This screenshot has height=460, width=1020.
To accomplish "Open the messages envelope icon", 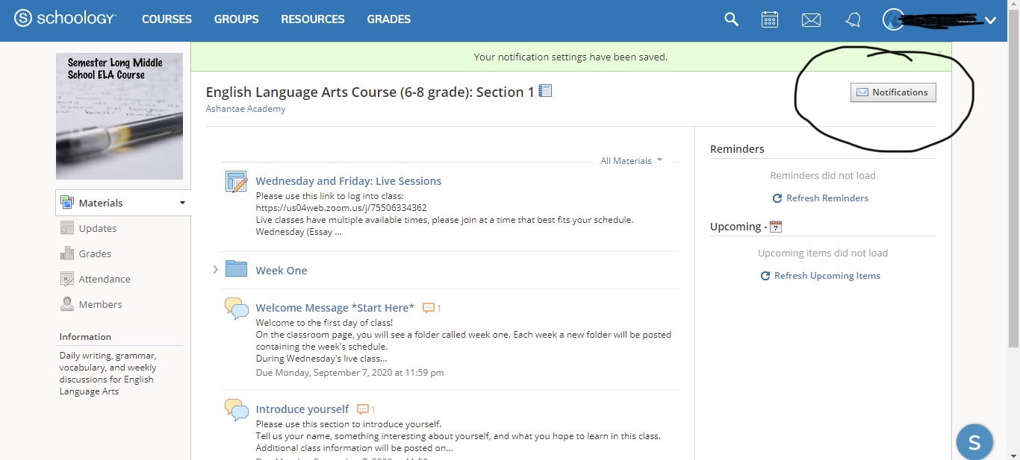I will pyautogui.click(x=811, y=20).
